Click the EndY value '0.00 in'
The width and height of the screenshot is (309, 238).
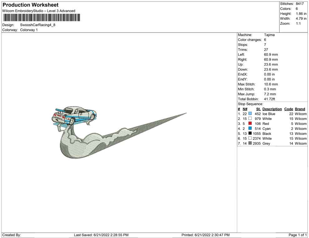tap(269, 79)
